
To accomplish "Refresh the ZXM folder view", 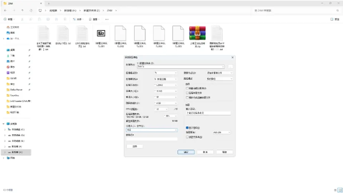I will [31, 10].
